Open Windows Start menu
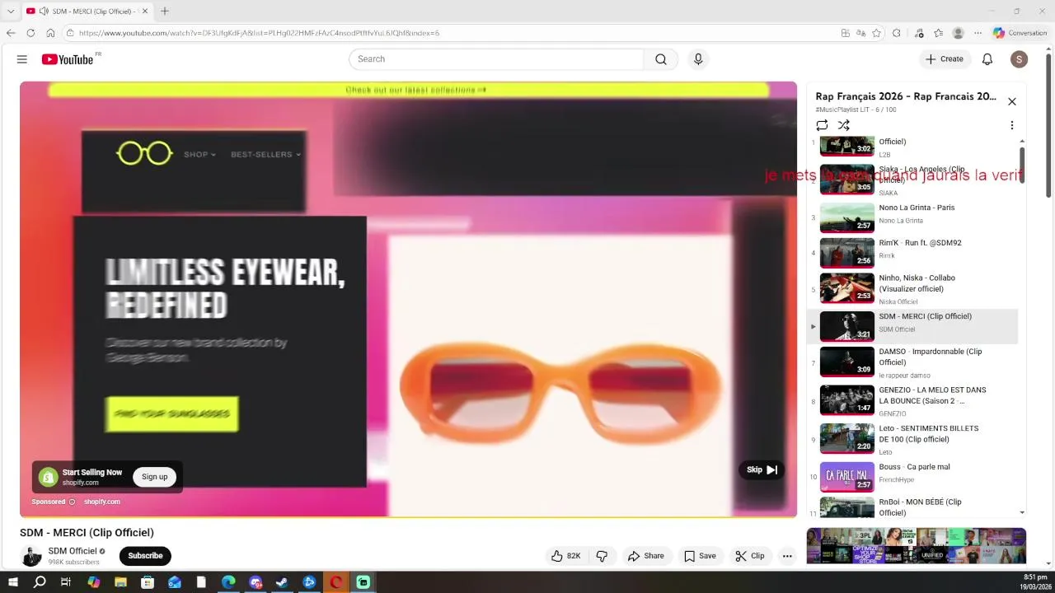 tap(12, 582)
